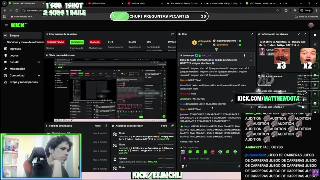Click the shop icon below the chat input
The height and width of the screenshot is (180, 320).
click(183, 166)
